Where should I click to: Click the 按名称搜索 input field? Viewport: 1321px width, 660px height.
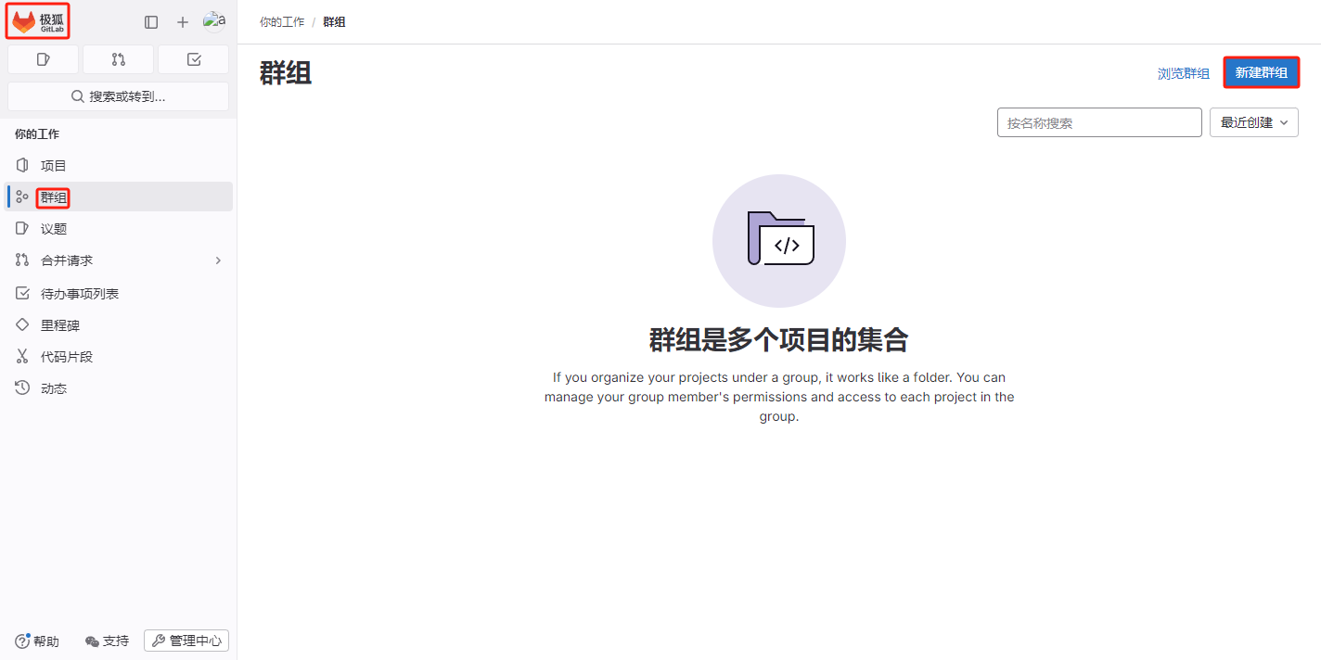point(1098,122)
